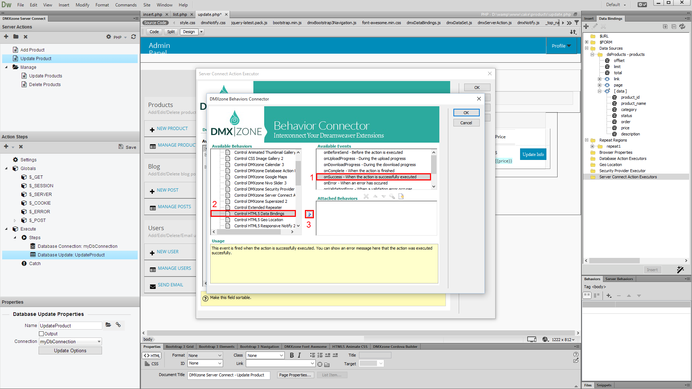Image resolution: width=692 pixels, height=389 pixels.
Task: Toggle the Output checkbox
Action: 41,334
